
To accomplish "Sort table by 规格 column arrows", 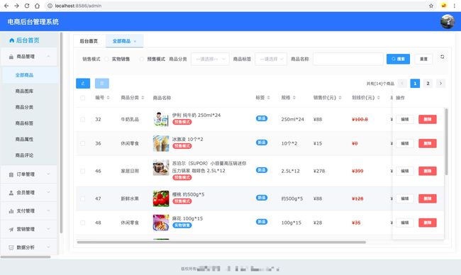I will pyautogui.click(x=294, y=98).
